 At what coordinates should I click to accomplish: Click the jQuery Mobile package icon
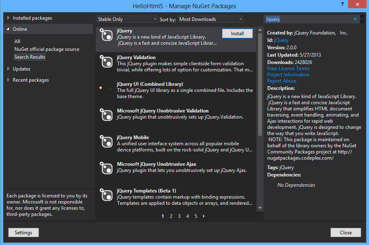(x=106, y=142)
